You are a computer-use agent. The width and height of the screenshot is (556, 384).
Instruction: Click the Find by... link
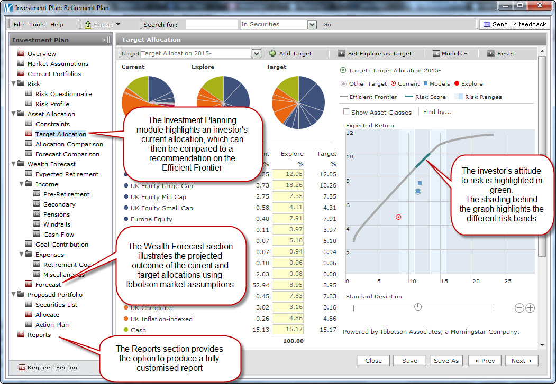pyautogui.click(x=437, y=112)
